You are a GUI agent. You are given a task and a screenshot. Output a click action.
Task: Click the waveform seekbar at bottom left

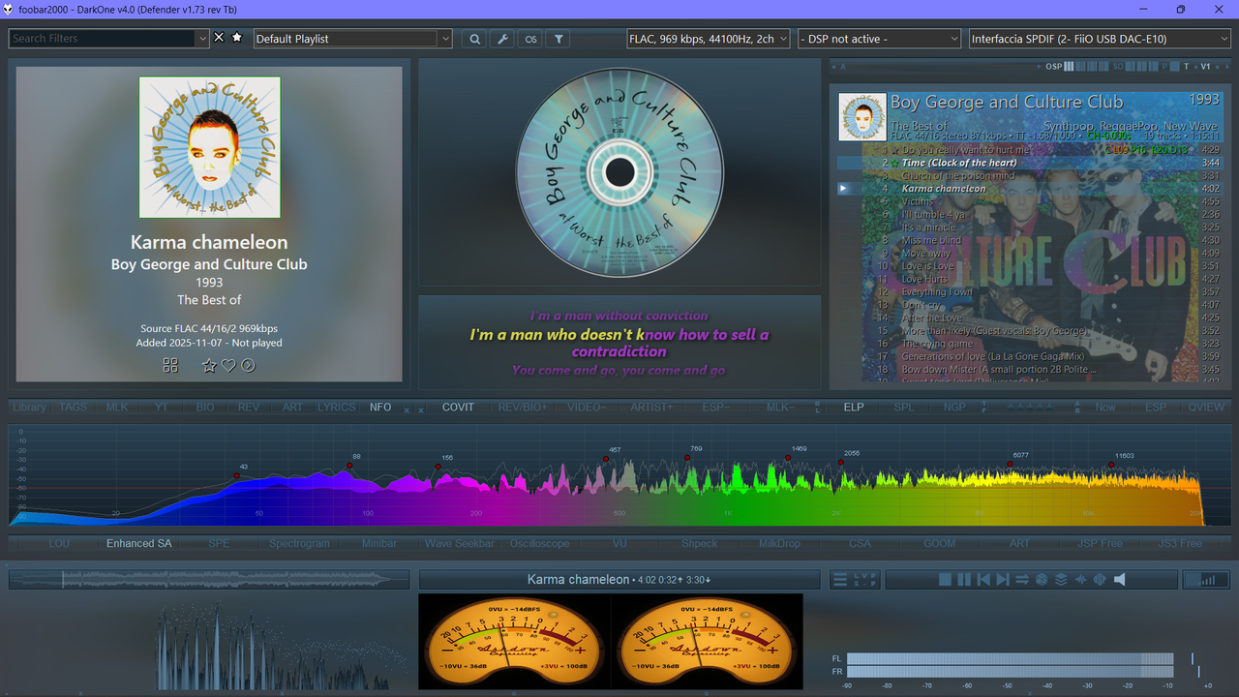(x=209, y=580)
